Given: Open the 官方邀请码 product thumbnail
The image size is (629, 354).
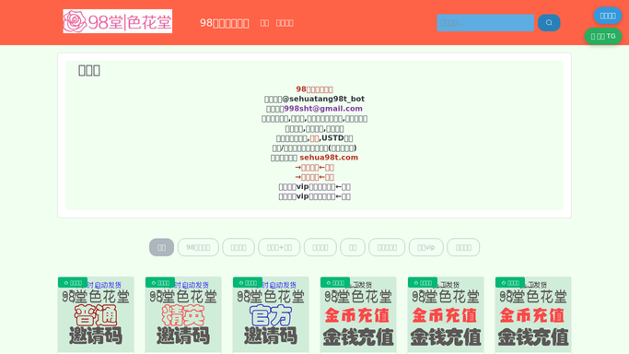Looking at the screenshot, I should (x=271, y=314).
